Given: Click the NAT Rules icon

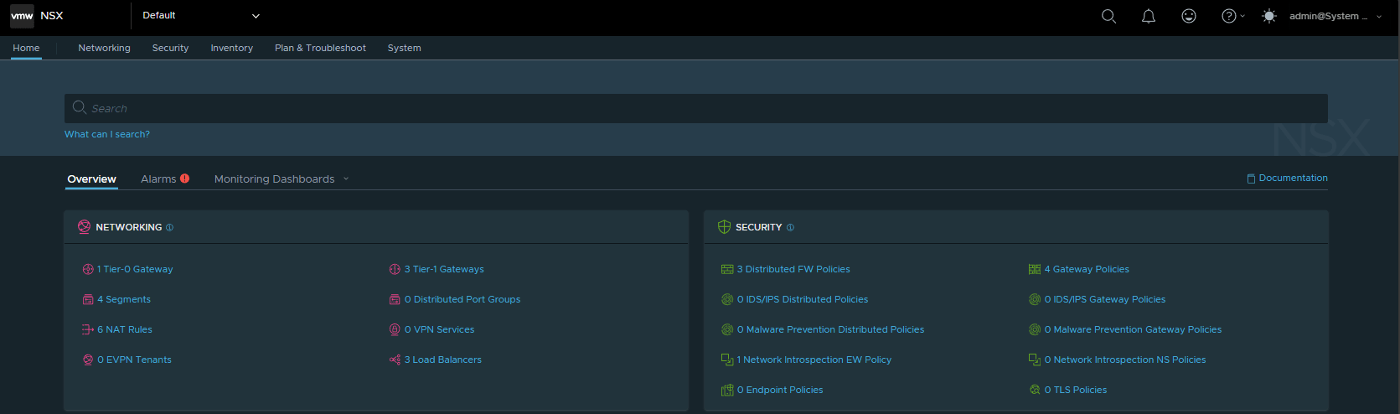Looking at the screenshot, I should pyautogui.click(x=88, y=329).
